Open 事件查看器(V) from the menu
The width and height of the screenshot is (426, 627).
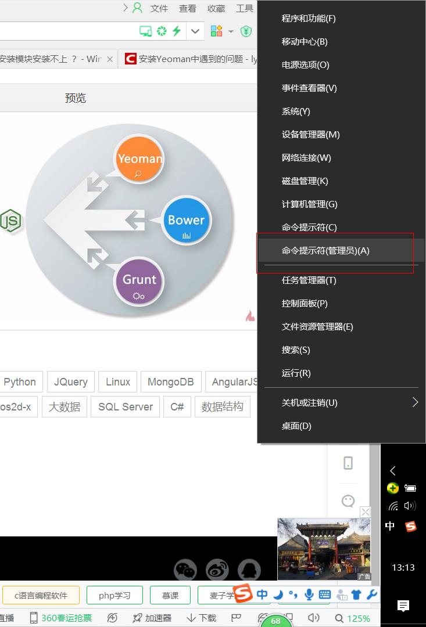[x=341, y=88]
